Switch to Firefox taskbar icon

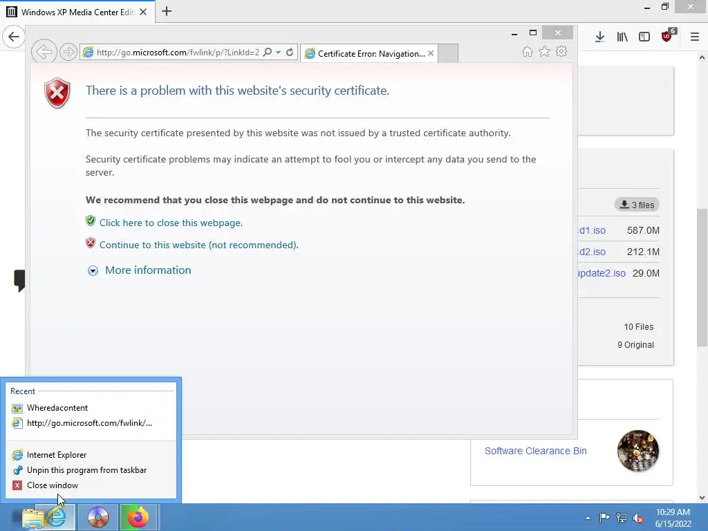(x=138, y=517)
